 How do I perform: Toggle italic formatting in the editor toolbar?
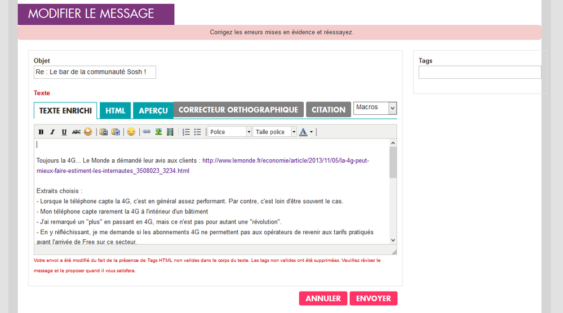click(52, 132)
